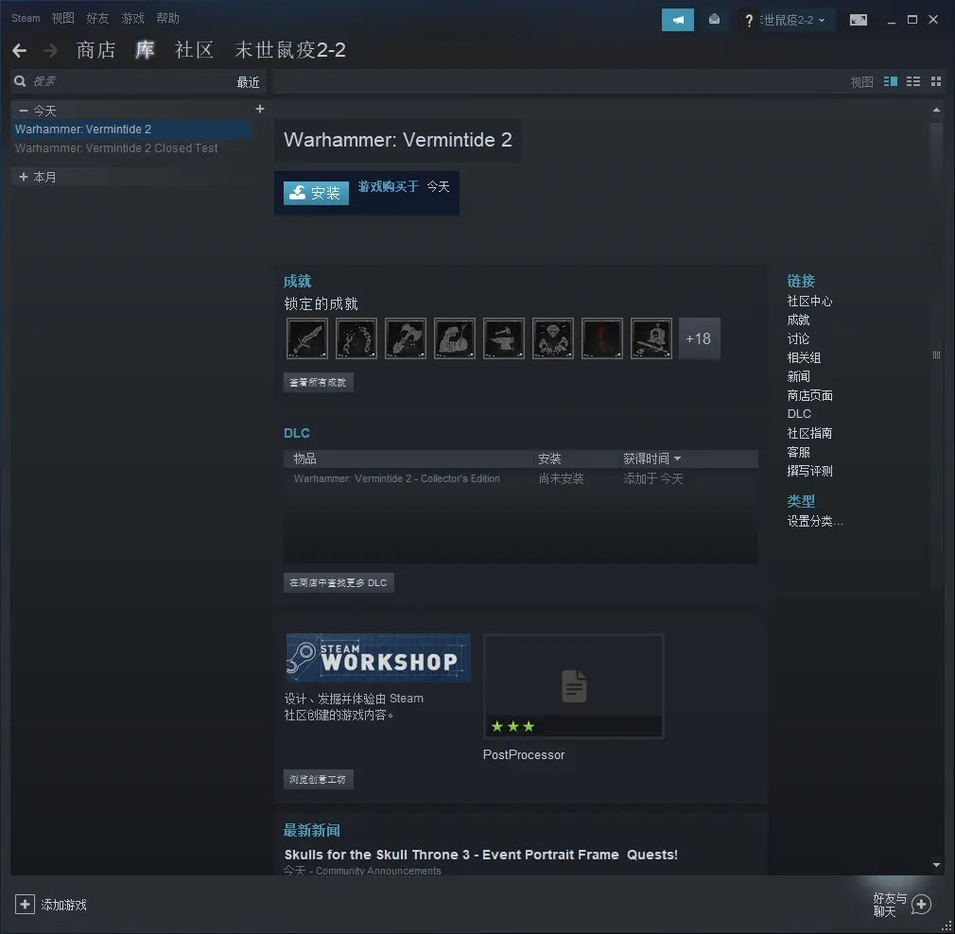Collapse the 今天 category
This screenshot has height=934, width=955.
[x=23, y=111]
